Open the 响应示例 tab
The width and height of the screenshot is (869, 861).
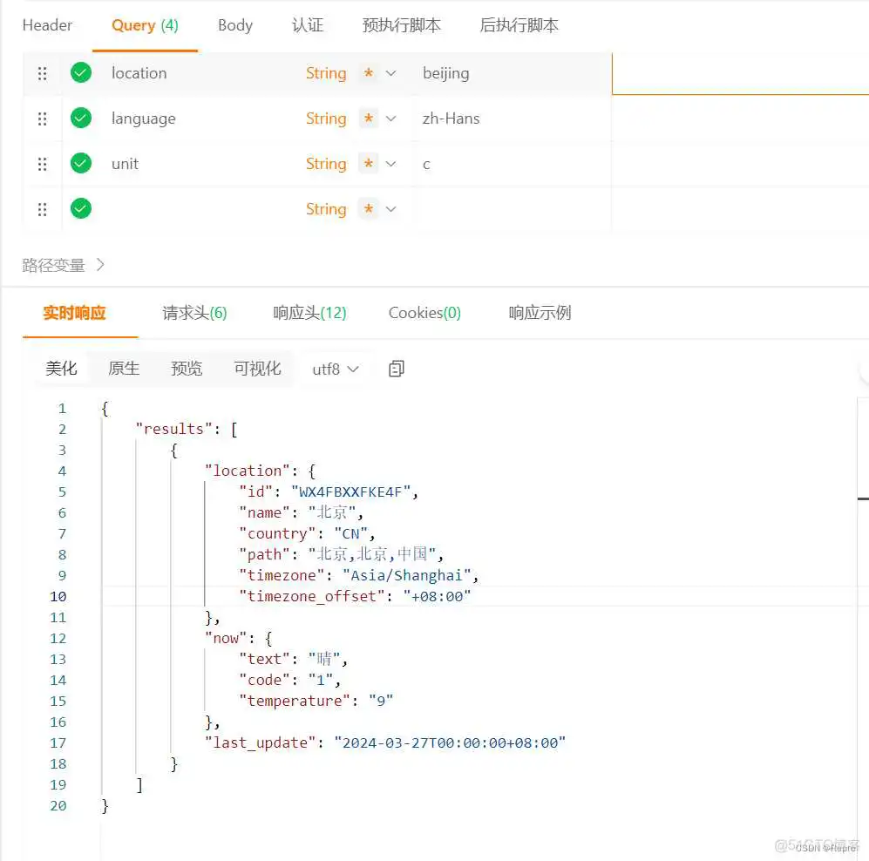540,313
